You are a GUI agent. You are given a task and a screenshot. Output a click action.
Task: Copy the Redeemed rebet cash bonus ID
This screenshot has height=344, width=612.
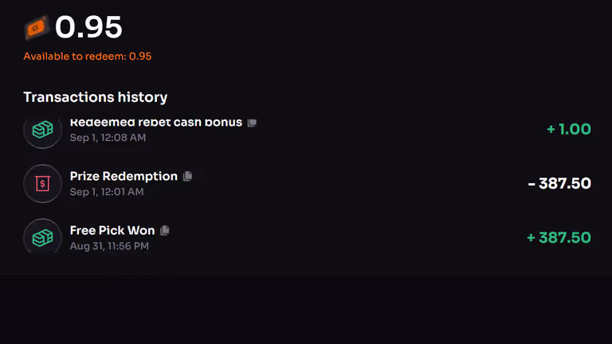252,123
